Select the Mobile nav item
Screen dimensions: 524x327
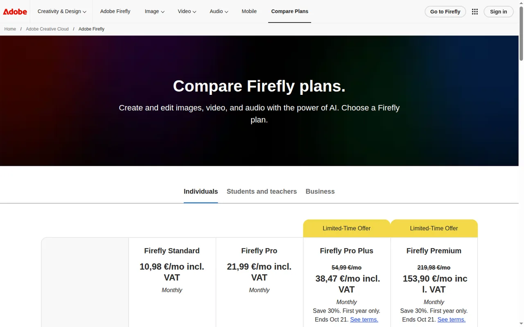(249, 11)
